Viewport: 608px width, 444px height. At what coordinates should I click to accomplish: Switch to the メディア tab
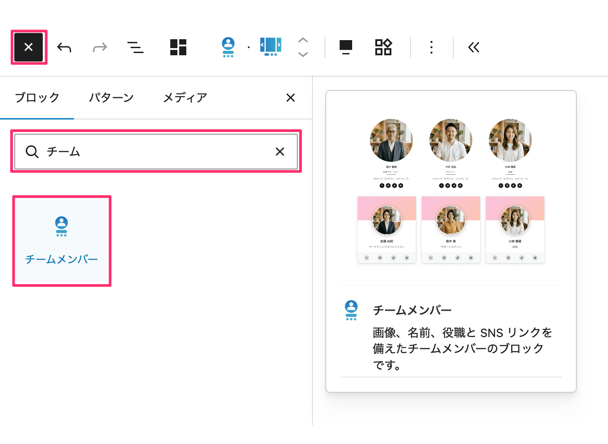pyautogui.click(x=185, y=98)
